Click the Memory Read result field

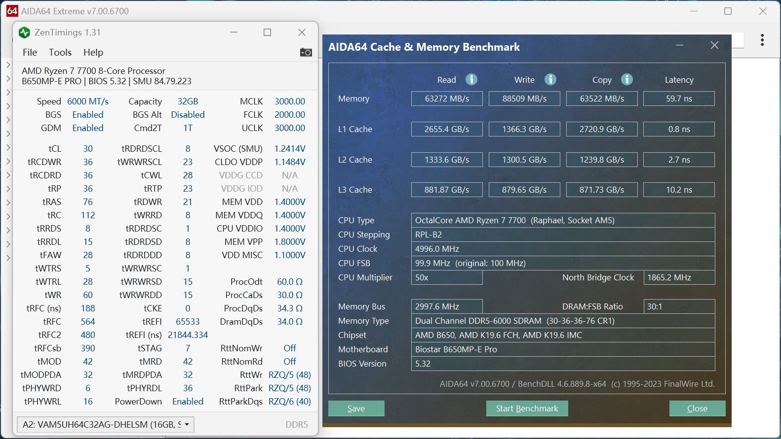pos(447,99)
